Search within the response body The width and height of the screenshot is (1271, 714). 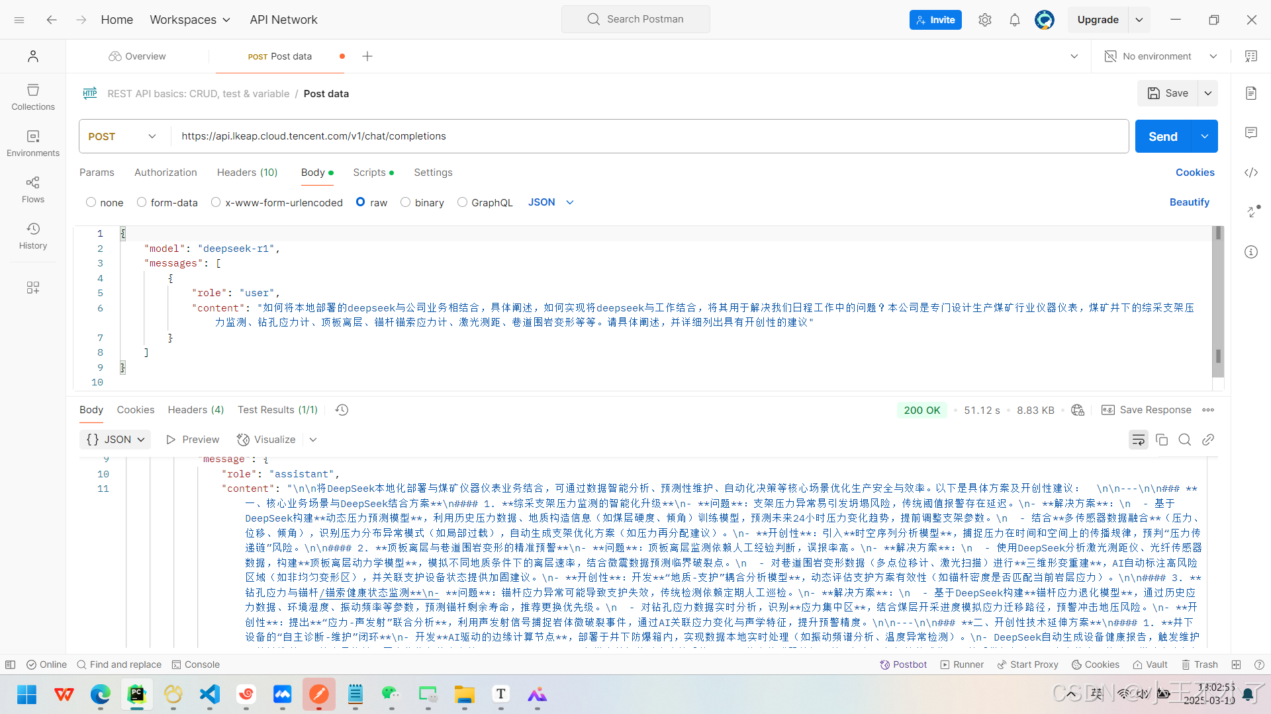(x=1184, y=440)
